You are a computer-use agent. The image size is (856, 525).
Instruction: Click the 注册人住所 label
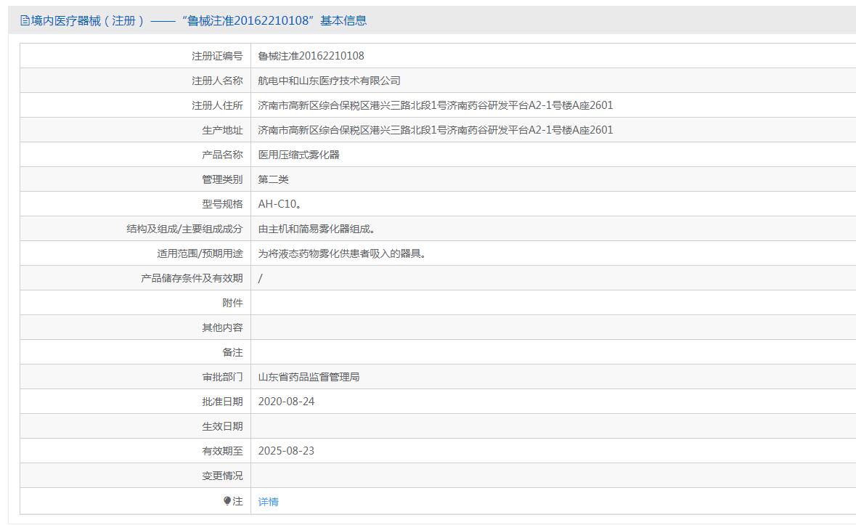217,105
